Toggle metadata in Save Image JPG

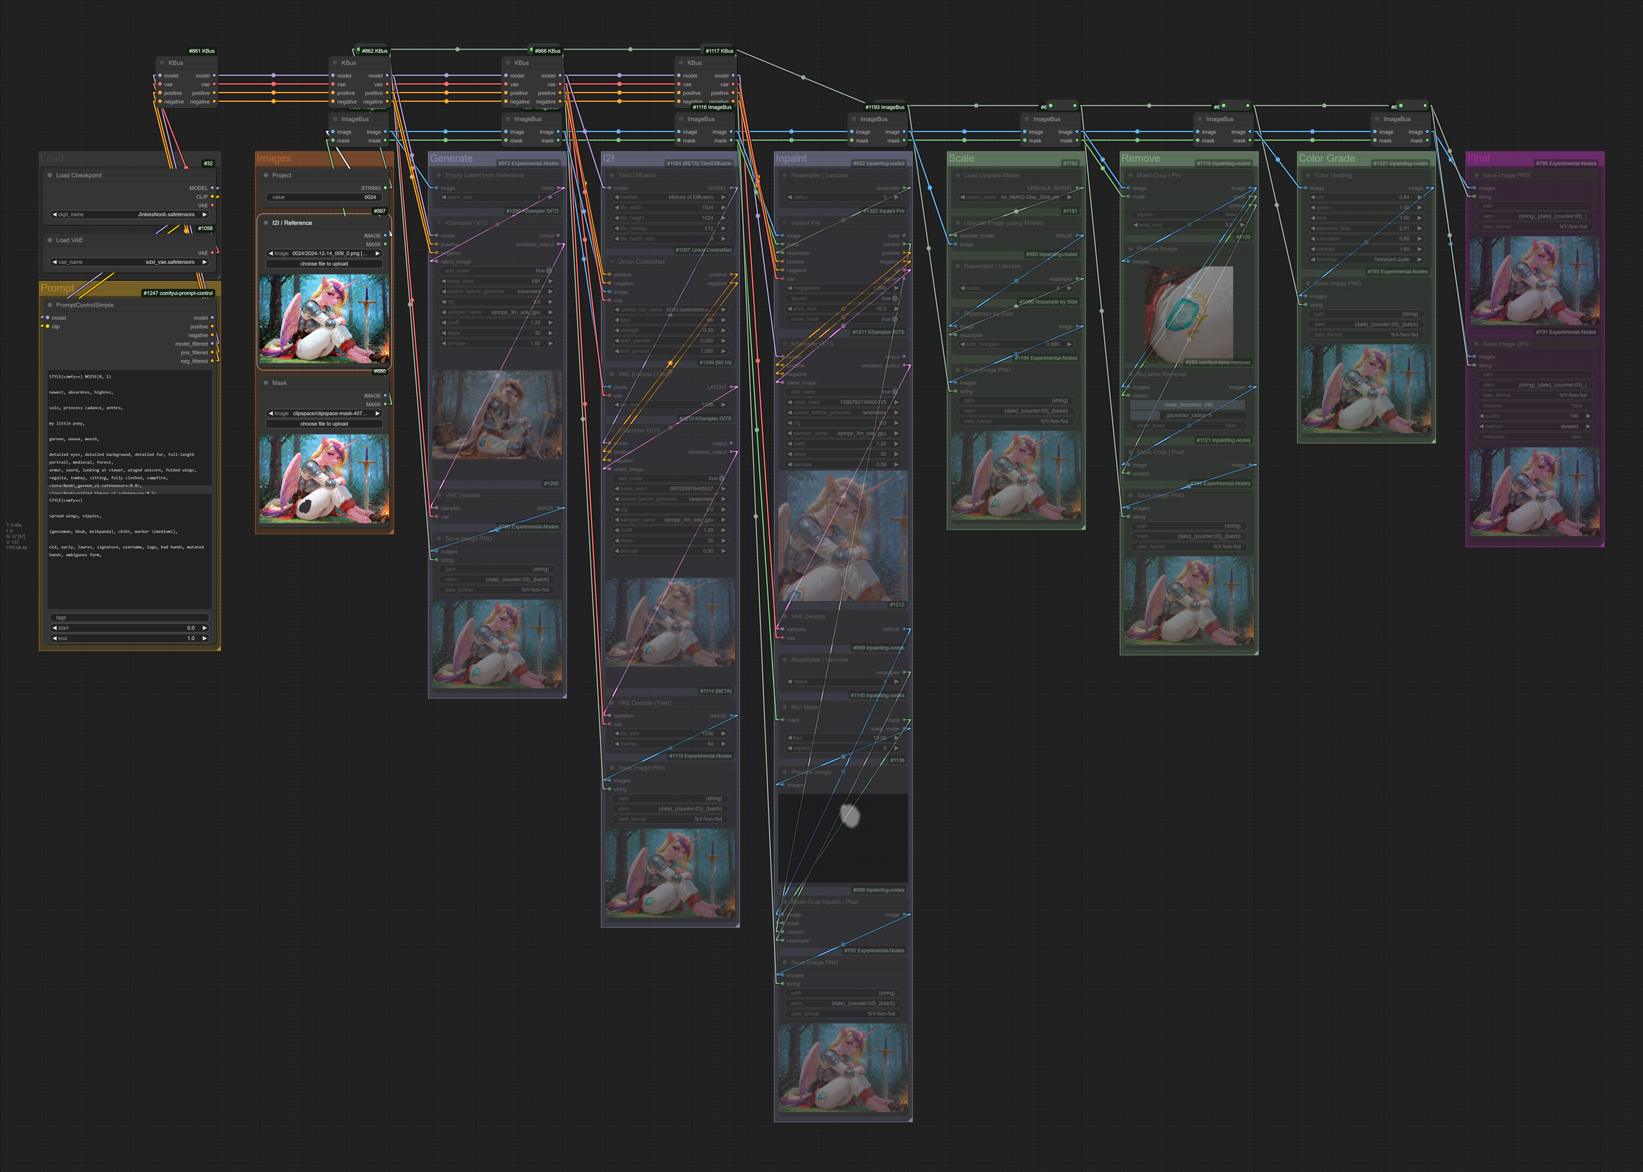point(1535,437)
